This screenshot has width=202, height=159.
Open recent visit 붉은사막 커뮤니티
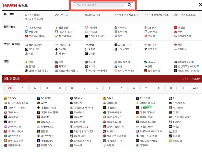[x=34, y=19]
